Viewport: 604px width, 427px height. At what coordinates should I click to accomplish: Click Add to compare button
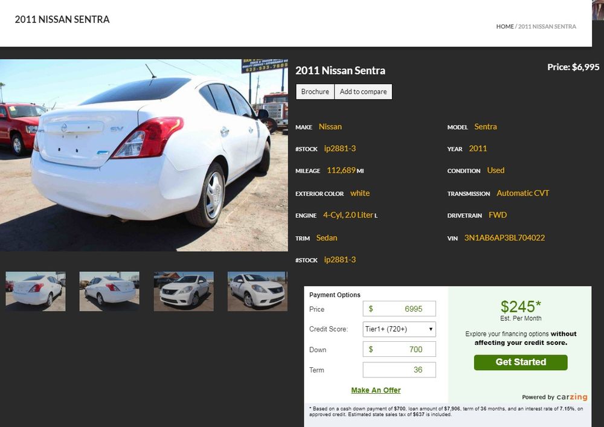(363, 92)
